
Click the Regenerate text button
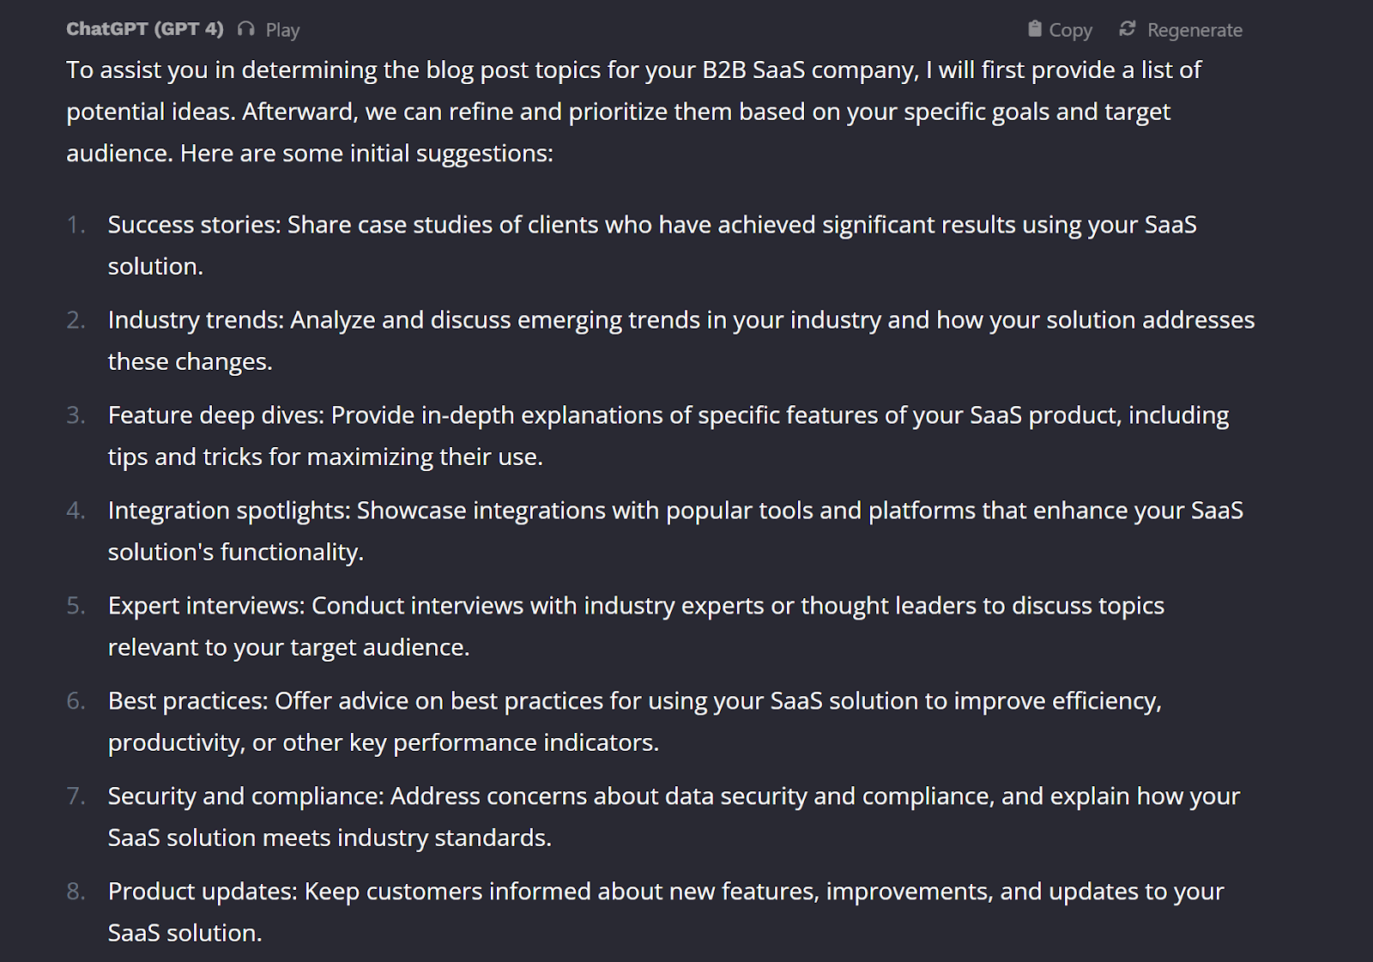(1195, 30)
